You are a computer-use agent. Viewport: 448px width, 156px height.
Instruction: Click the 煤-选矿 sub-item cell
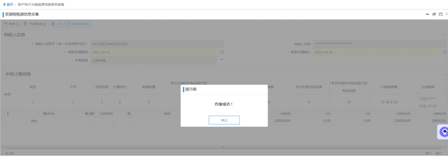[x=74, y=113]
